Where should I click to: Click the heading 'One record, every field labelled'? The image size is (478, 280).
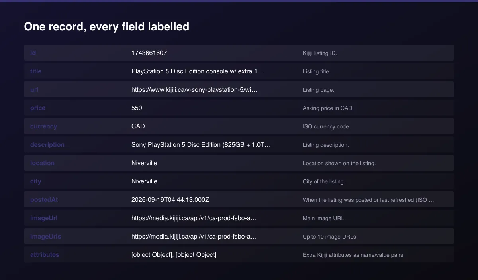tap(106, 27)
